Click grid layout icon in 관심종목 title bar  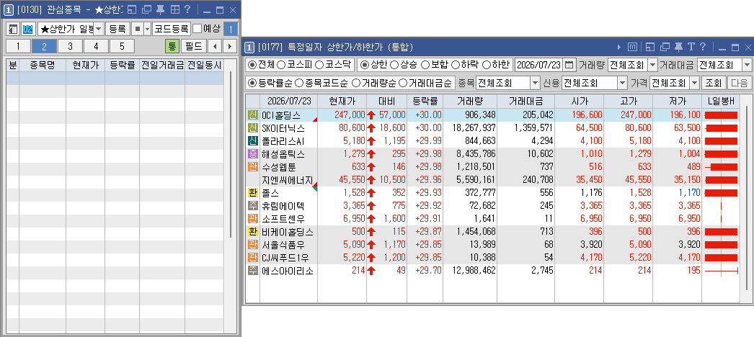[x=174, y=9]
